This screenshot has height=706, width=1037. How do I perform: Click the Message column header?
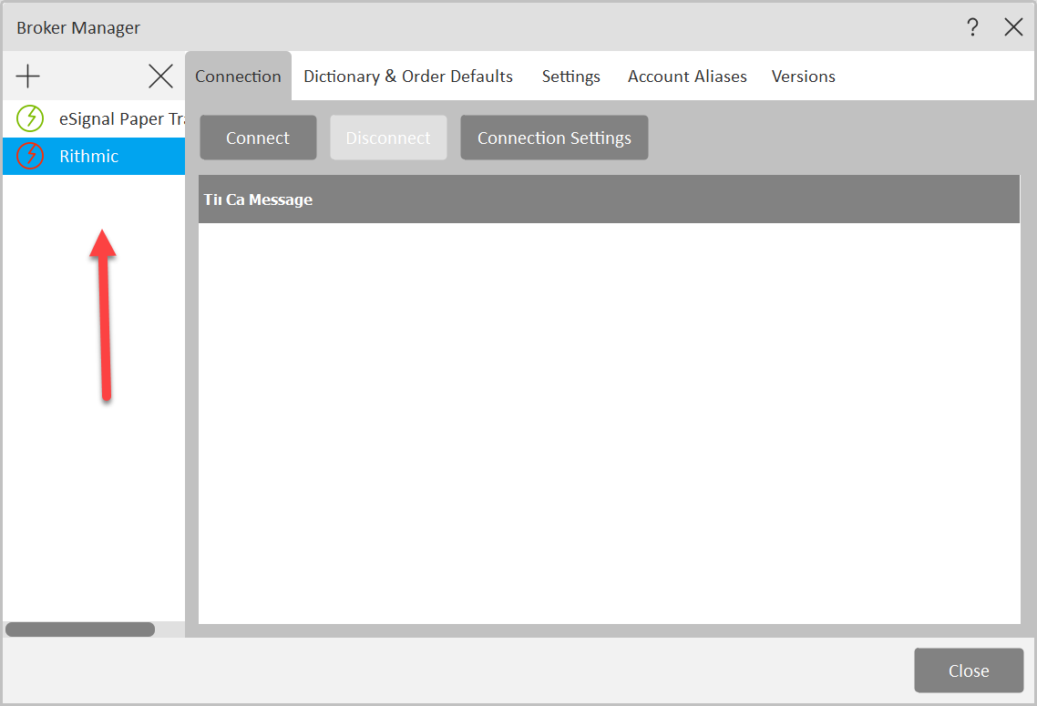281,200
